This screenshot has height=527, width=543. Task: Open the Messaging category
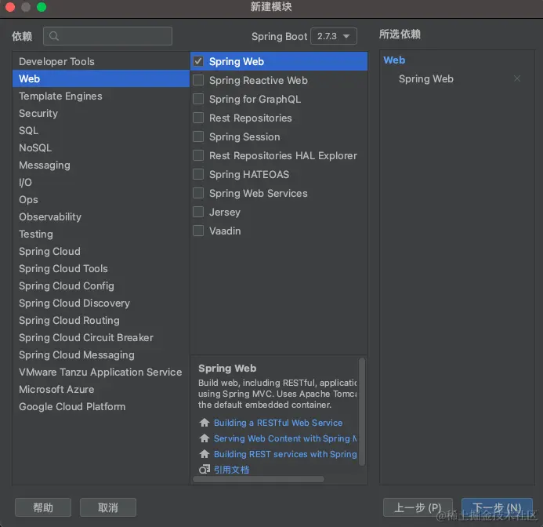(101, 165)
